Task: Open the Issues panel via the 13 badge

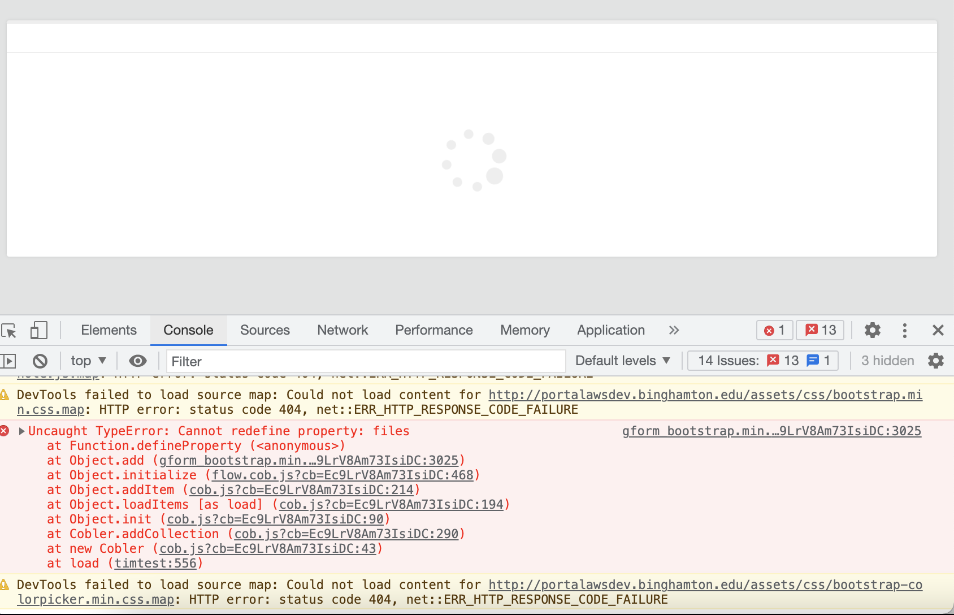Action: click(x=819, y=330)
